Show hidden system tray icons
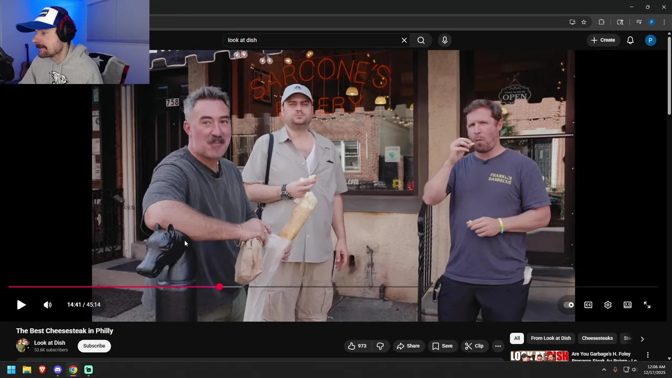This screenshot has height=378, width=672. click(x=604, y=370)
